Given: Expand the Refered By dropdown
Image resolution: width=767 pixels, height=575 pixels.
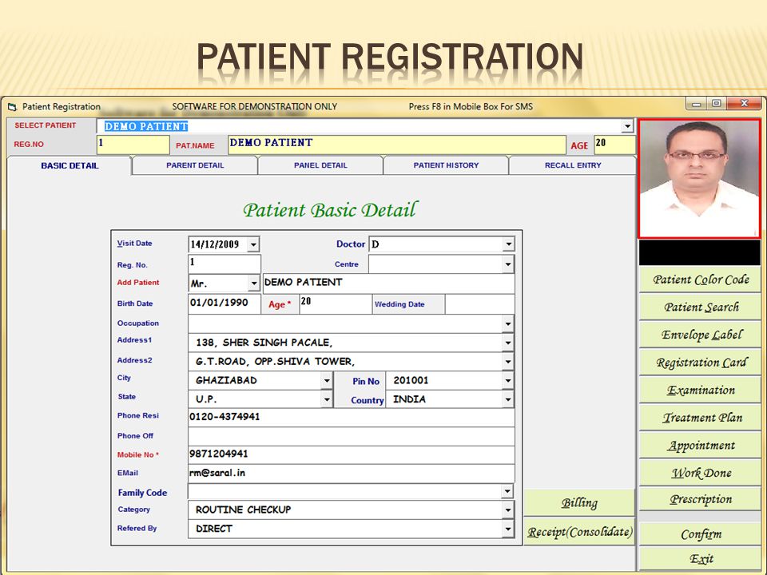Looking at the screenshot, I should [508, 529].
